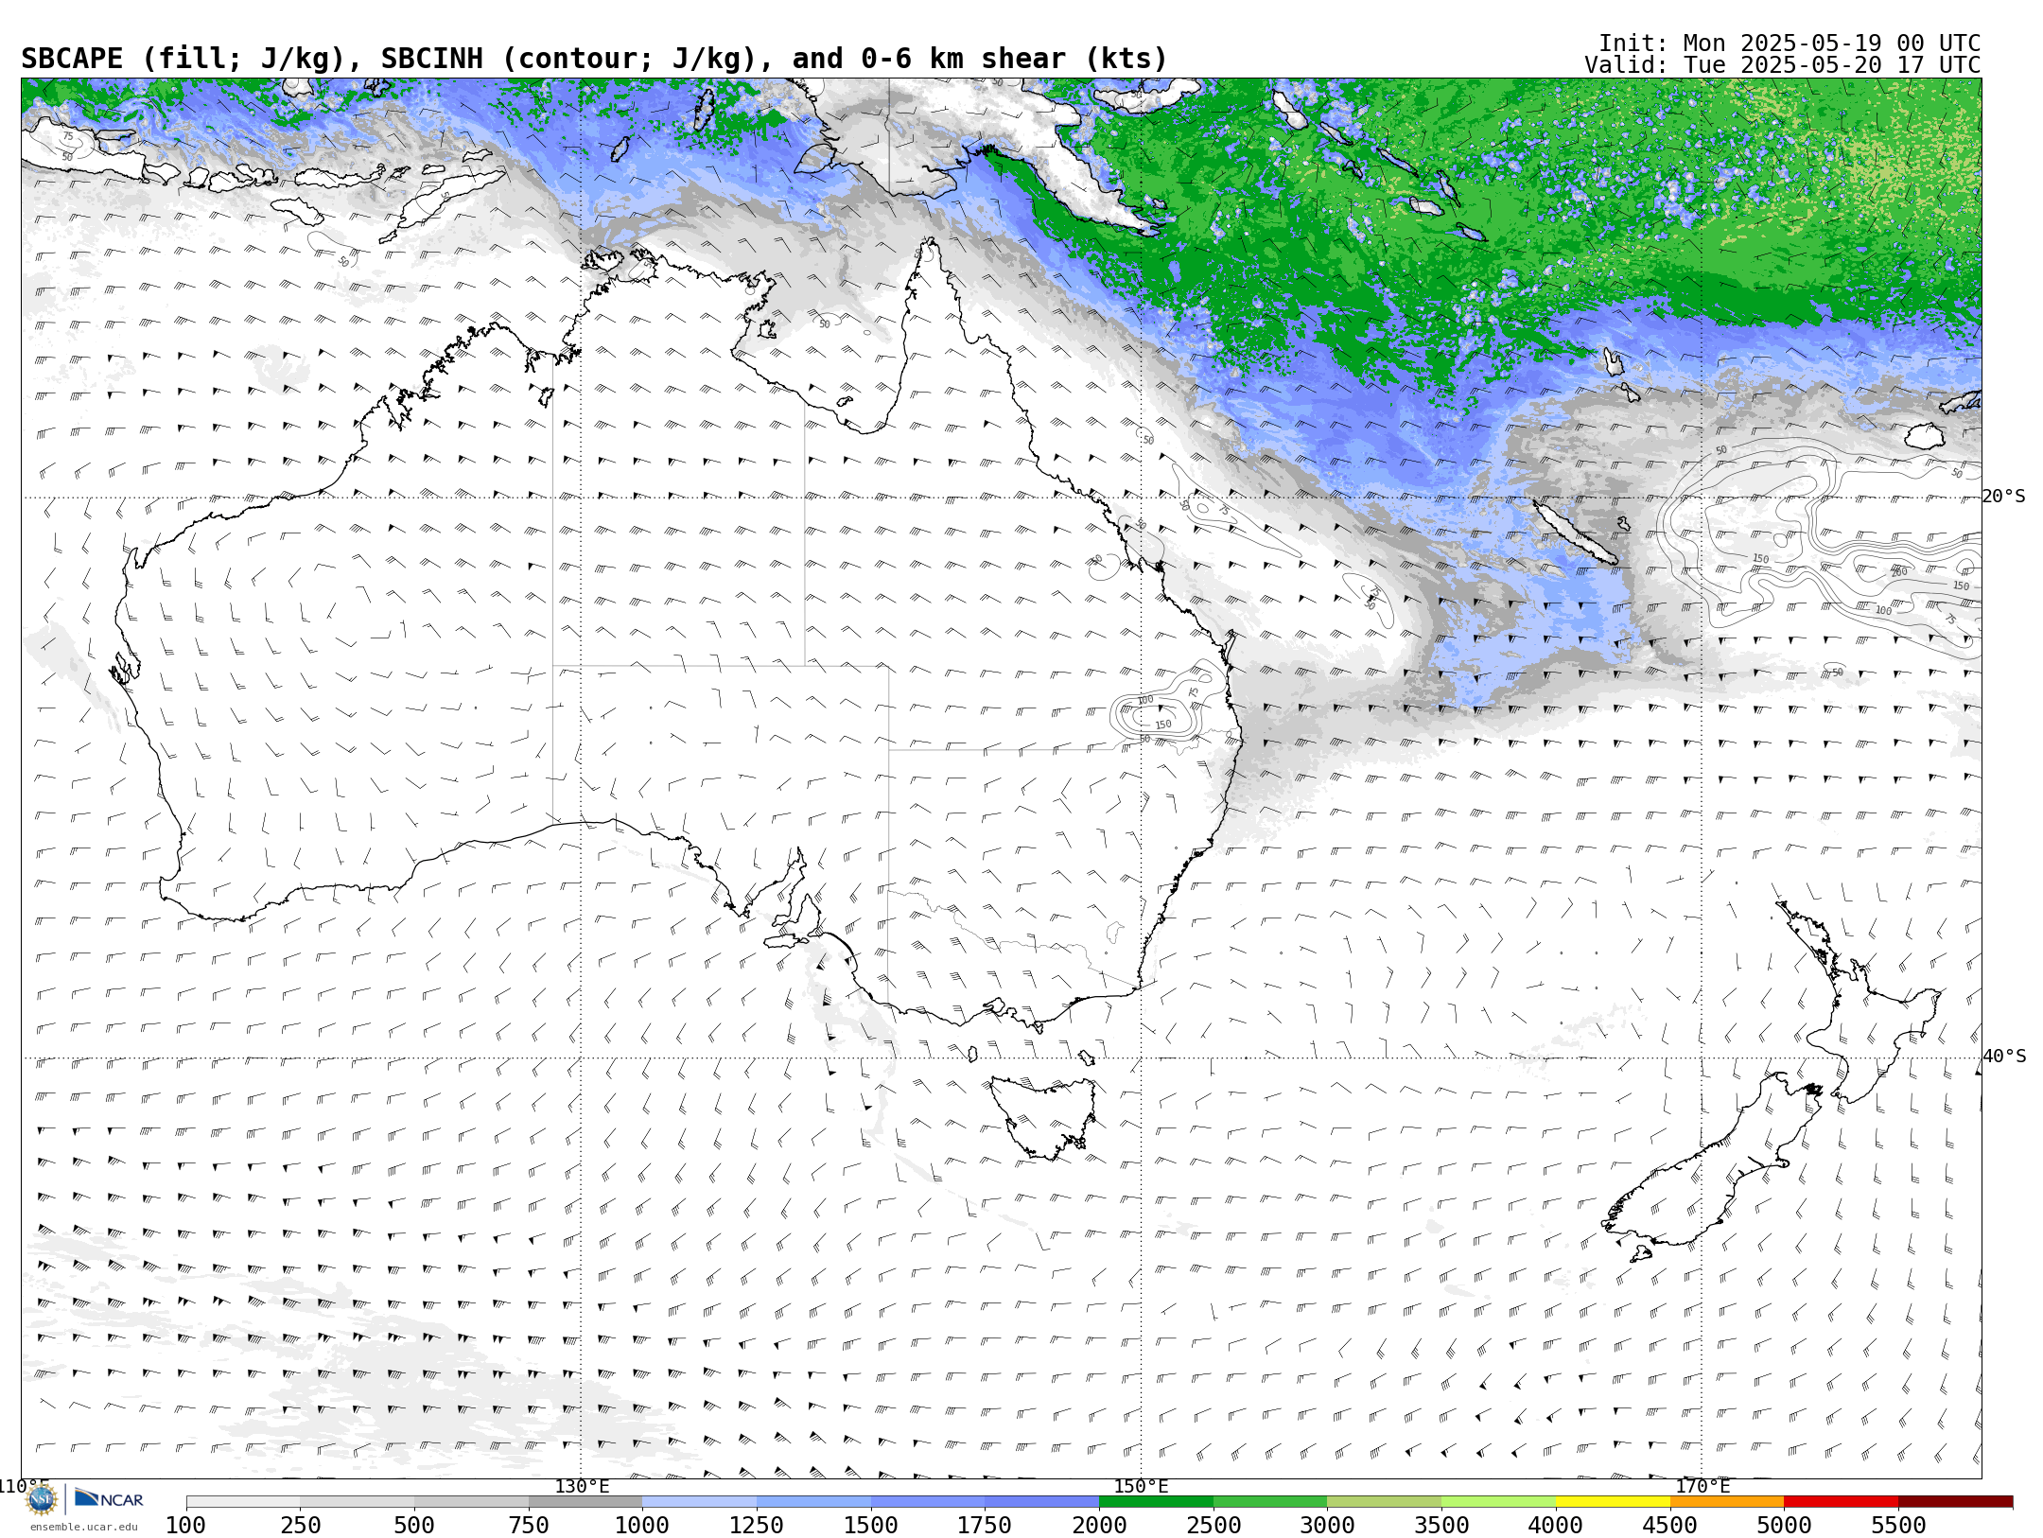
Task: Click the 130°E longitude label
Action: point(582,1486)
